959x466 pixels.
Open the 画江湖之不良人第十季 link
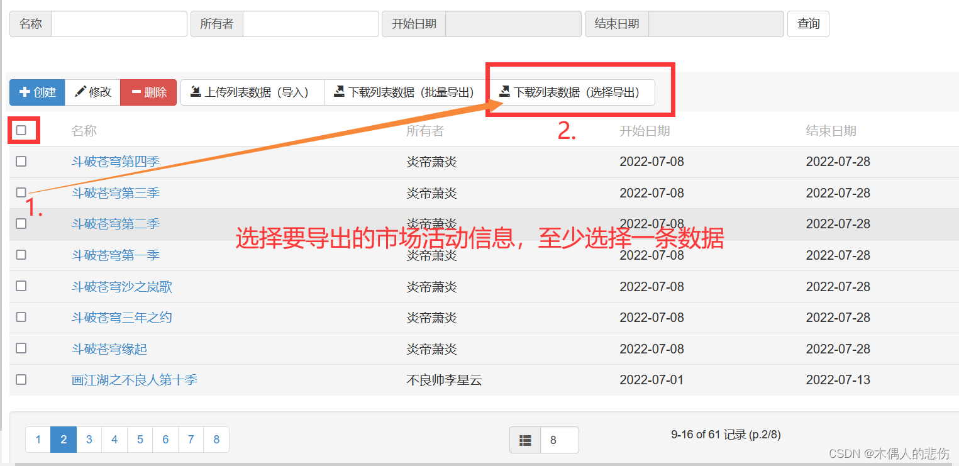pyautogui.click(x=135, y=380)
